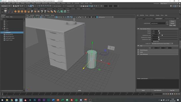Click the pause icon on status line
This screenshot has height=102, width=181.
point(97,6)
